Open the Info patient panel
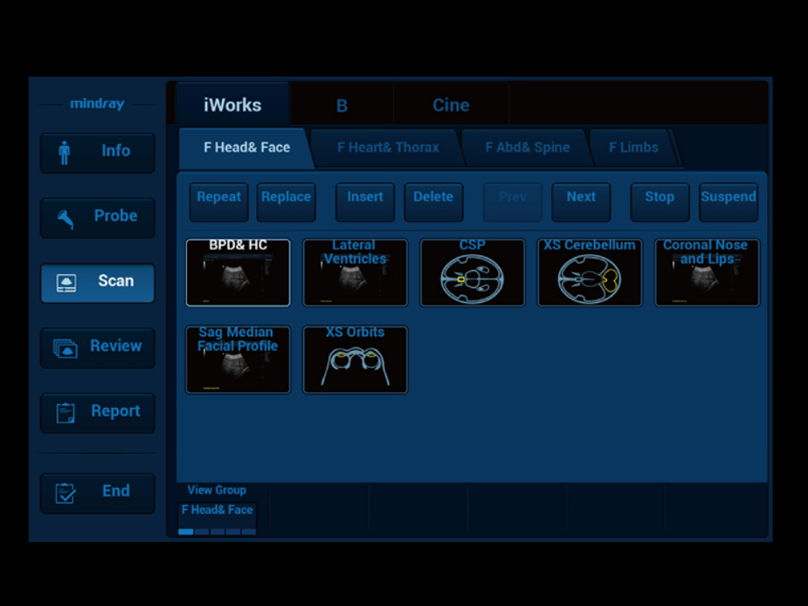Screen dimensions: 808x606 (98, 151)
